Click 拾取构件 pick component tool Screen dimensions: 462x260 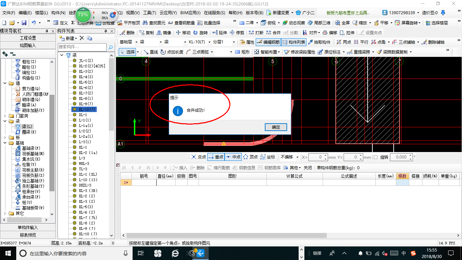(x=319, y=42)
